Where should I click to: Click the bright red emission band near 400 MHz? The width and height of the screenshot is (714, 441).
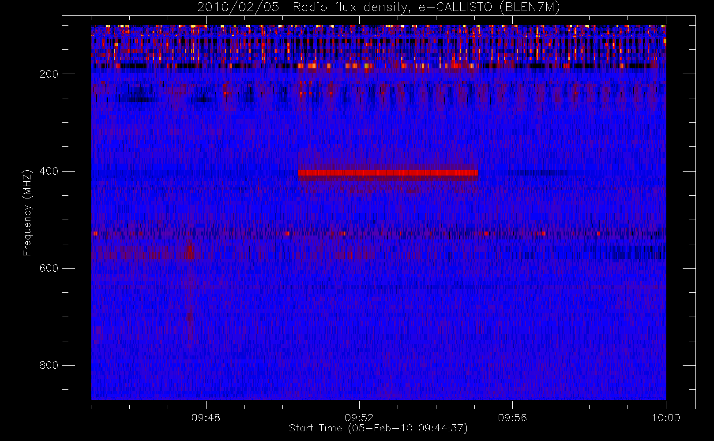point(388,173)
